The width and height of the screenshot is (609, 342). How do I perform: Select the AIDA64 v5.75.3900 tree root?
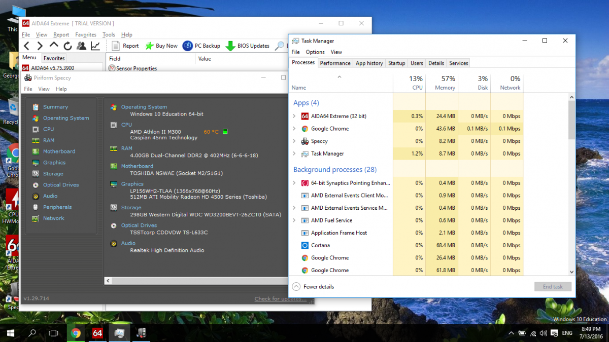coord(49,68)
